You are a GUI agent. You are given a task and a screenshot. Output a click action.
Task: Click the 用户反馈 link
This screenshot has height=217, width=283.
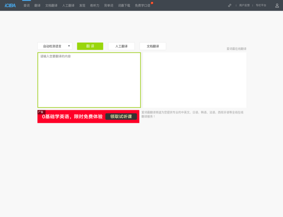(244, 5)
